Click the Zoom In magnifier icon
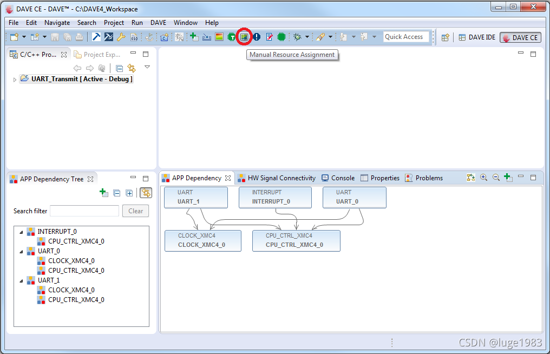The width and height of the screenshot is (550, 354). click(483, 178)
